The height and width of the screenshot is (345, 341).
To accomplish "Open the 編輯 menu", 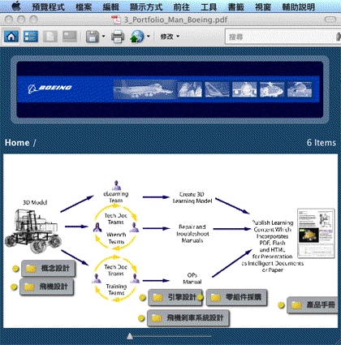I will coord(111,6).
